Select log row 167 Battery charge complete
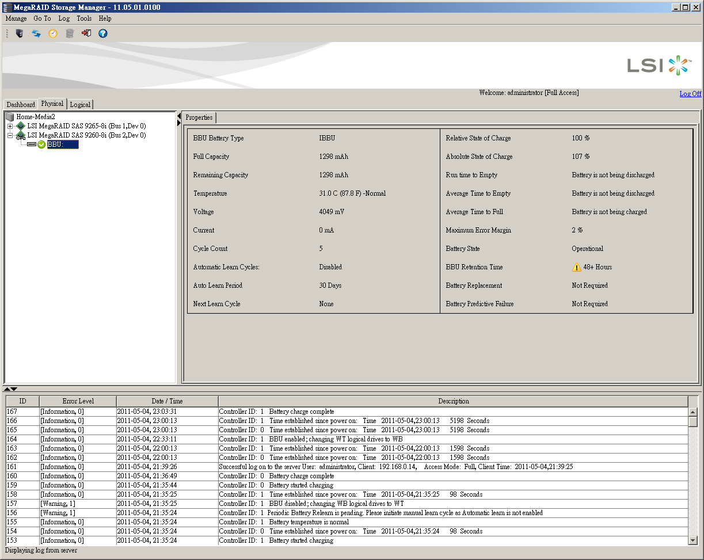 pyautogui.click(x=347, y=412)
